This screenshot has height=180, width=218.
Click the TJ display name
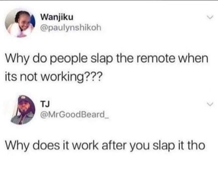tap(45, 104)
